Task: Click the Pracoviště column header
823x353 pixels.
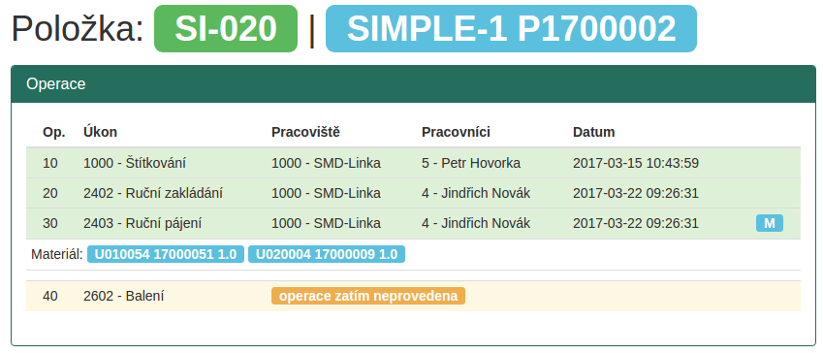Action: 305,132
